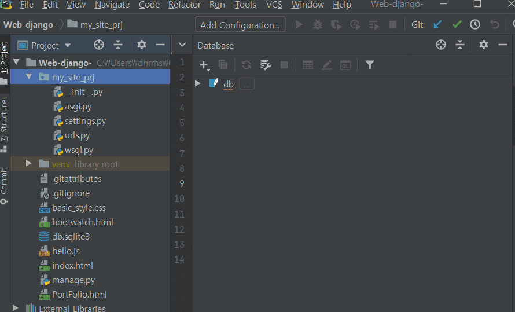Click the Database Duplicate icon
The height and width of the screenshot is (312, 515).
(x=223, y=65)
